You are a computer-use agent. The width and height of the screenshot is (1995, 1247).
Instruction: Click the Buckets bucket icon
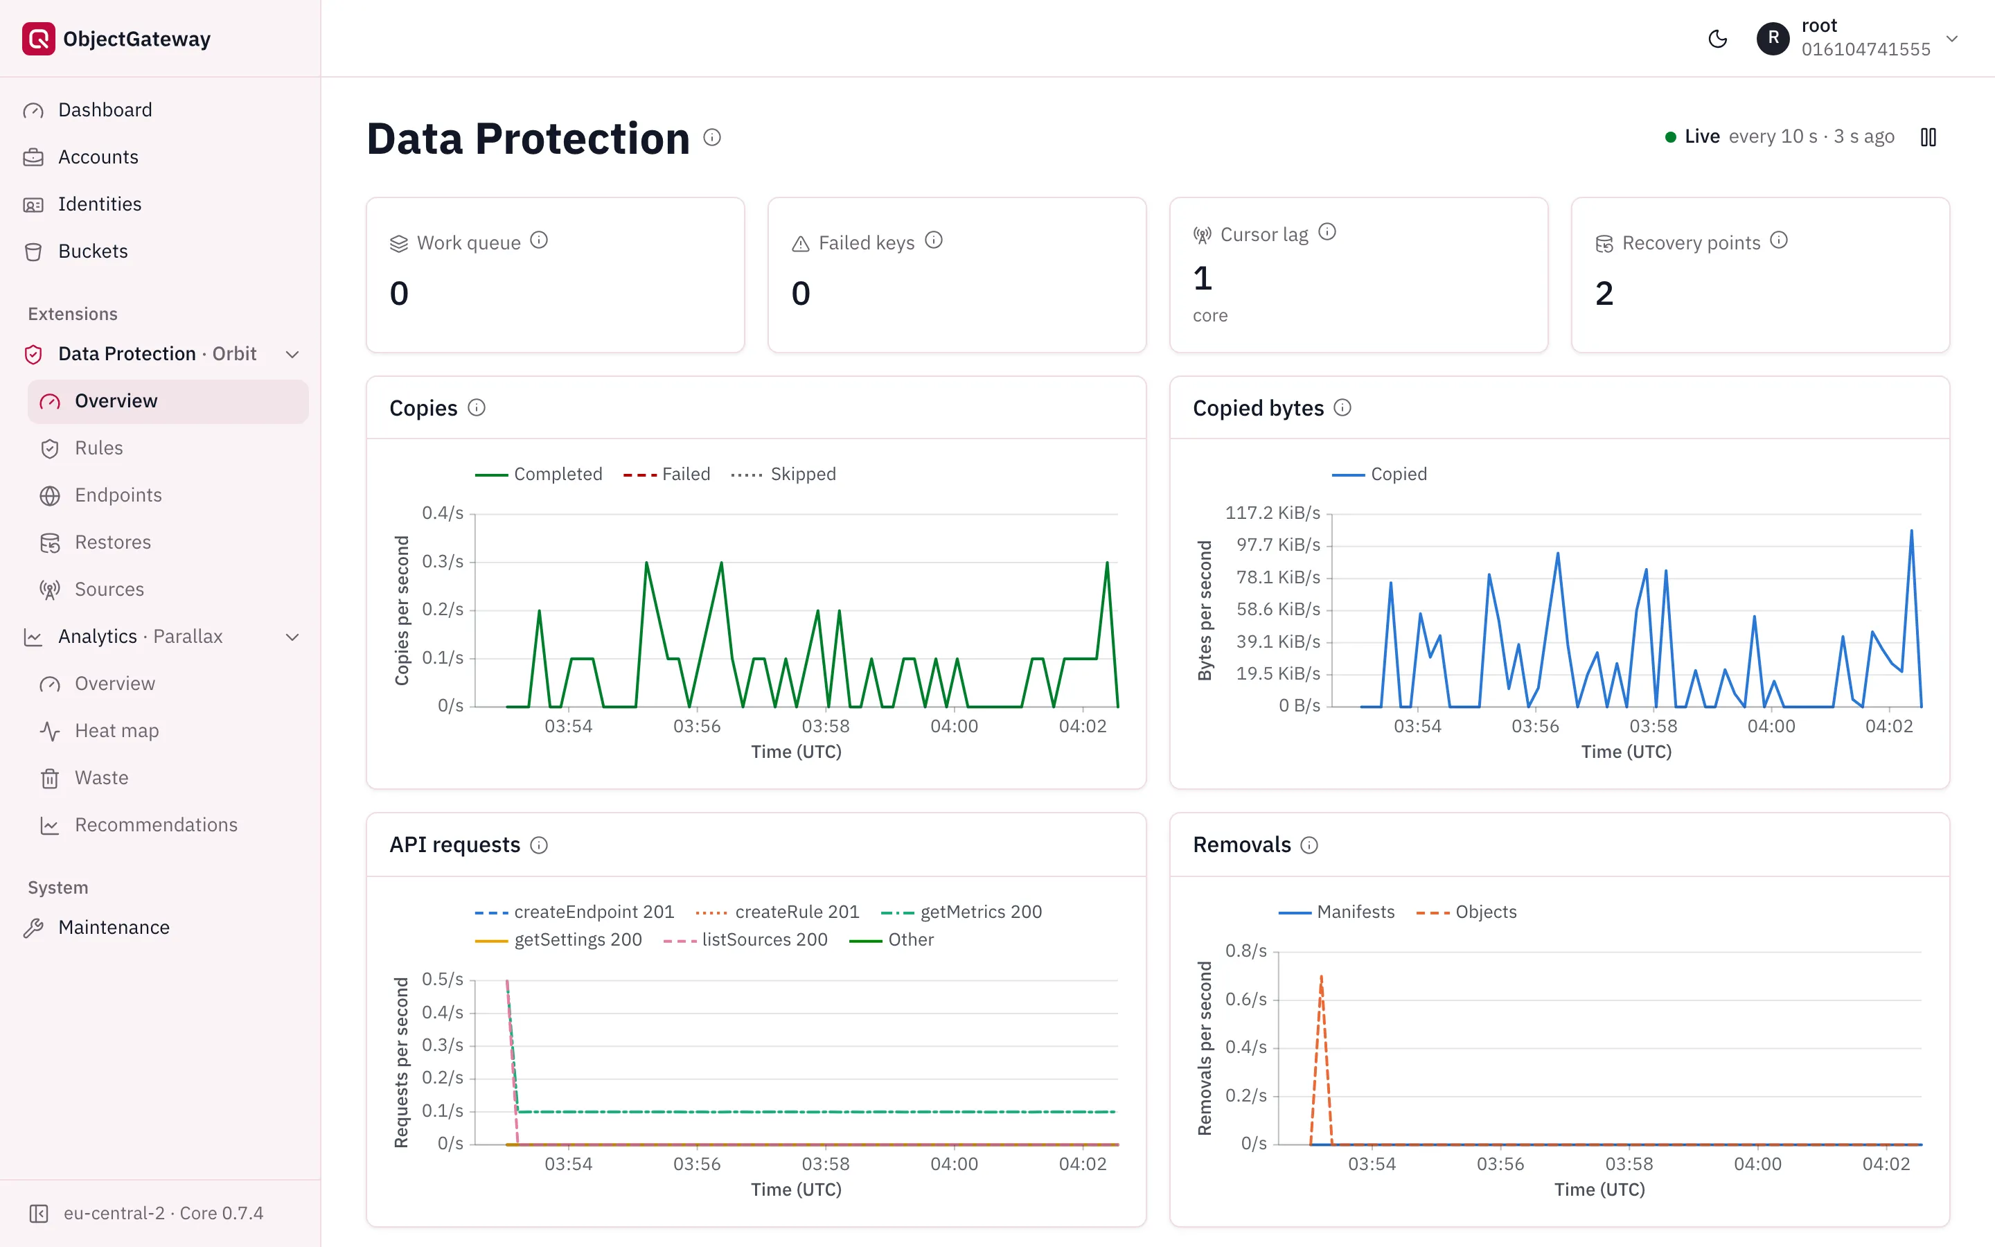[x=33, y=251]
